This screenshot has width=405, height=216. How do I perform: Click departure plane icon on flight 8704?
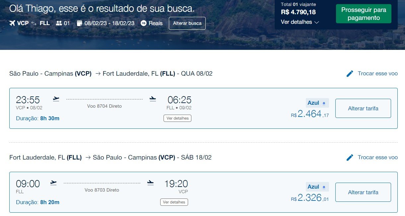[x=56, y=99]
